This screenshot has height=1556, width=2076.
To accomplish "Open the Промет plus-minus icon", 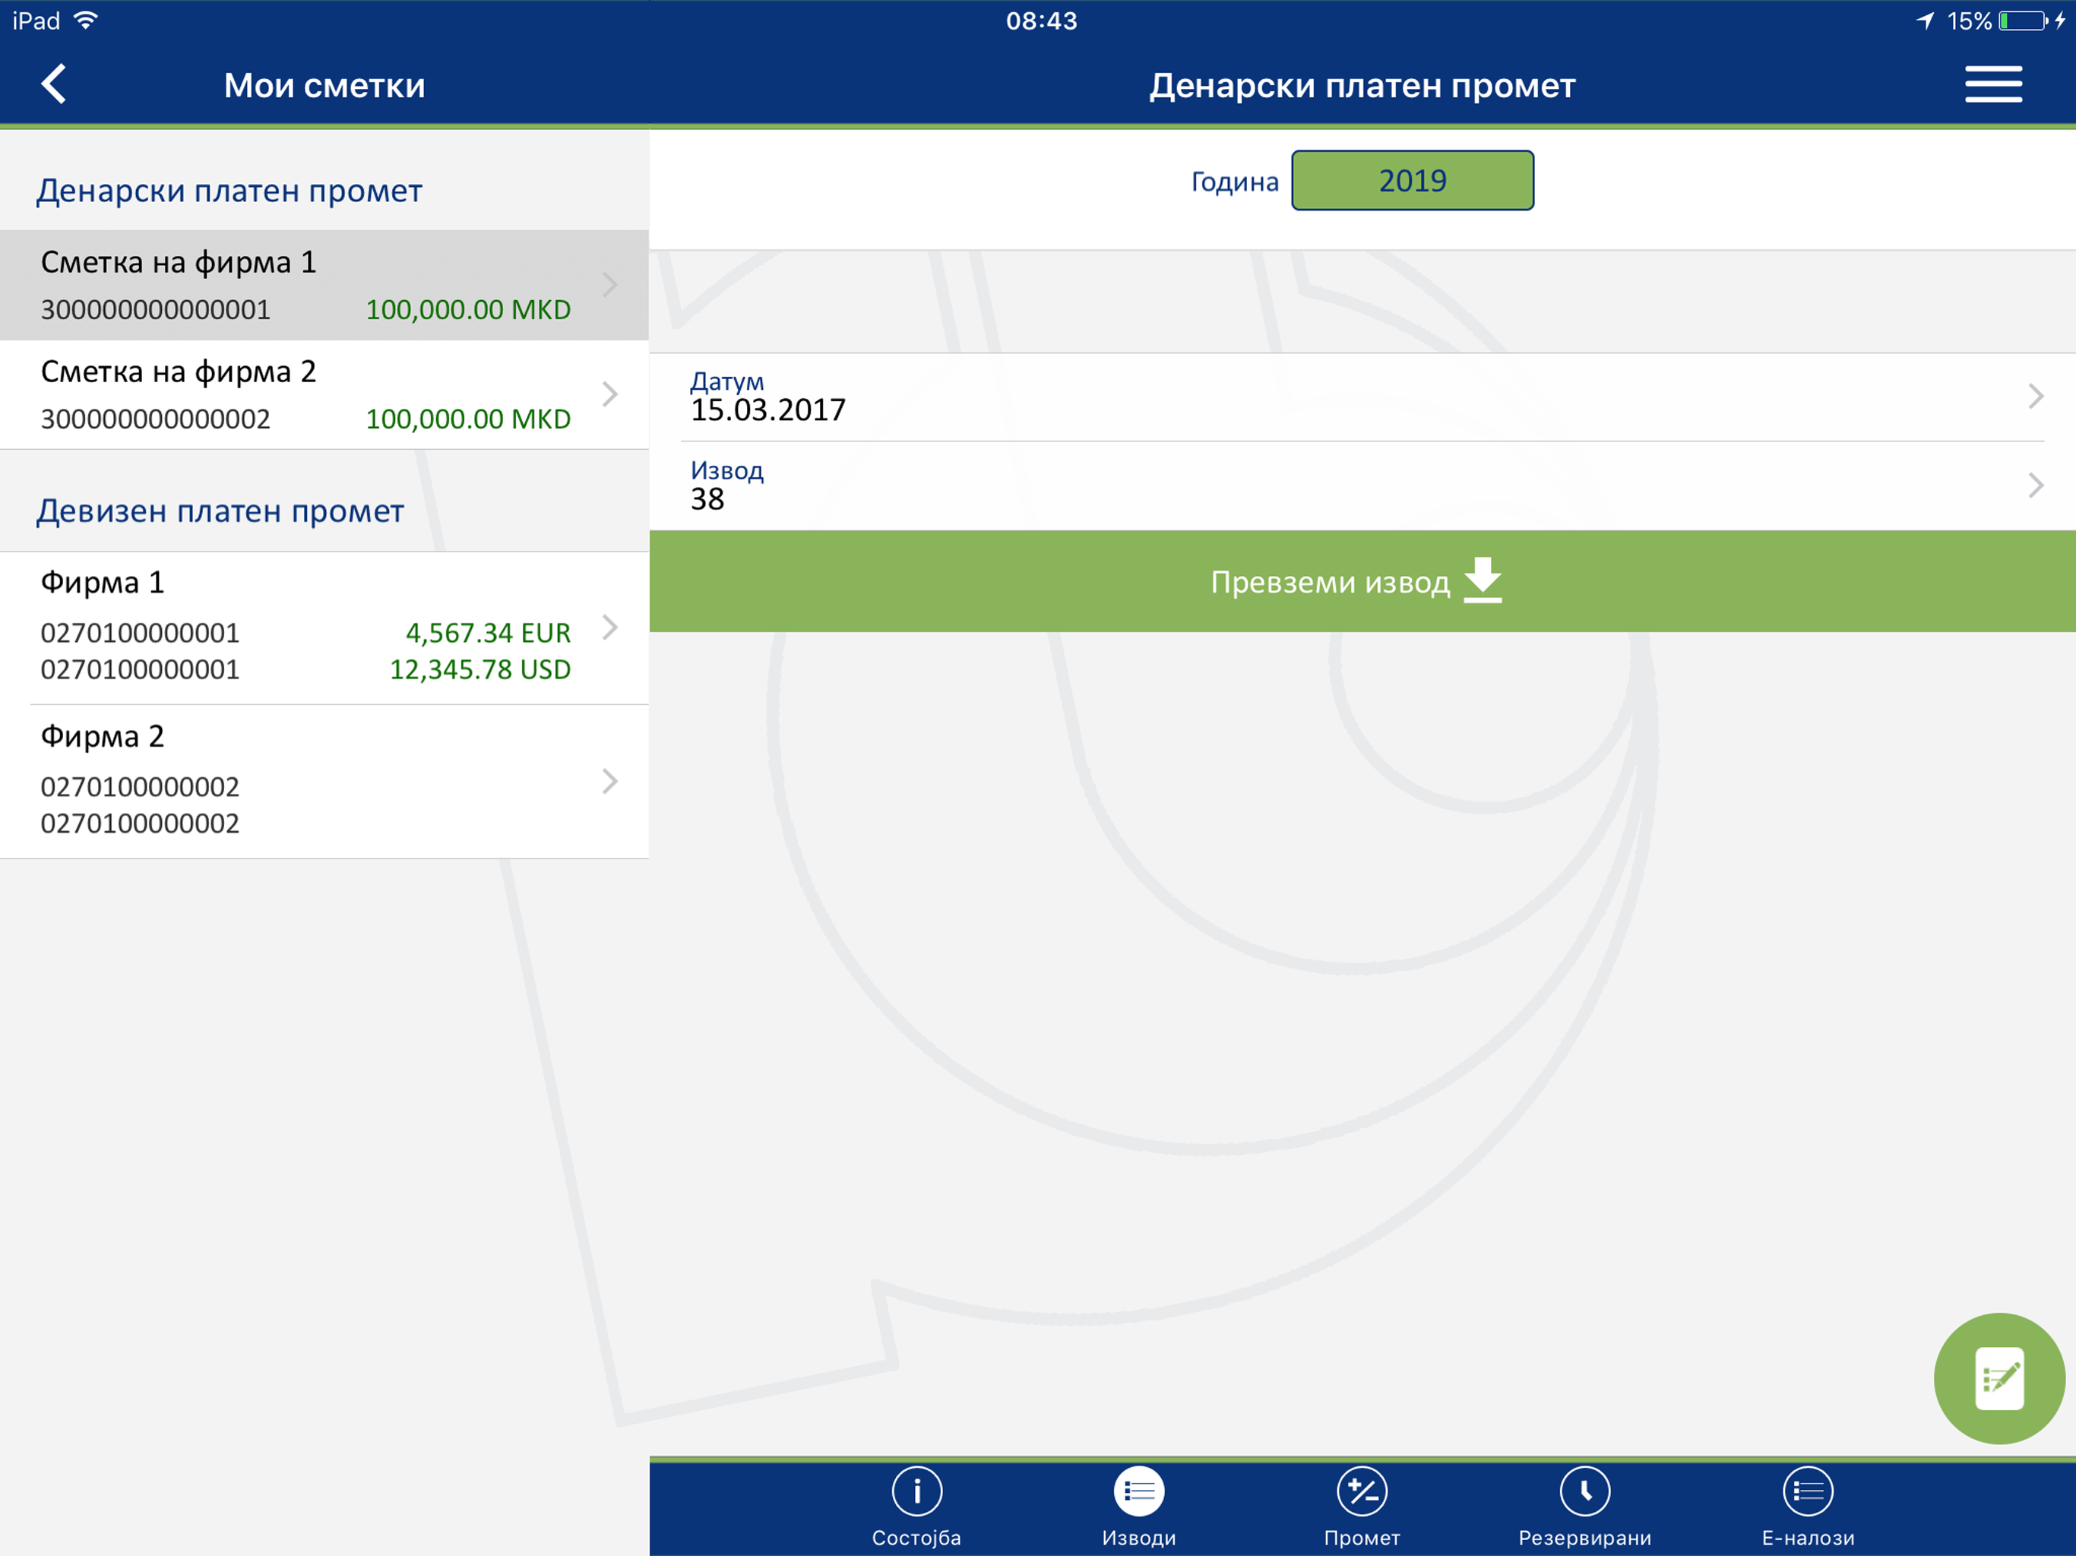I will 1362,1491.
